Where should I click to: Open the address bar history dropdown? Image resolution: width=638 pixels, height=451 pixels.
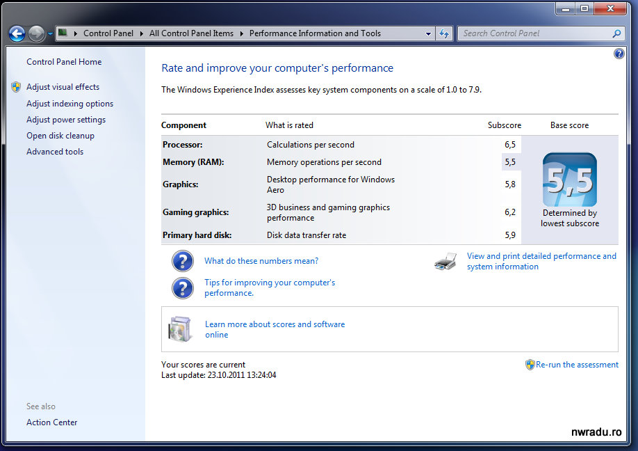tap(428, 34)
